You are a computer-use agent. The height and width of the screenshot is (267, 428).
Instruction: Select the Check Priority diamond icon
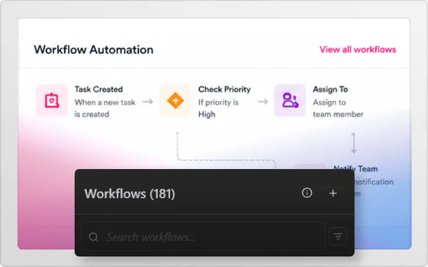pos(176,100)
